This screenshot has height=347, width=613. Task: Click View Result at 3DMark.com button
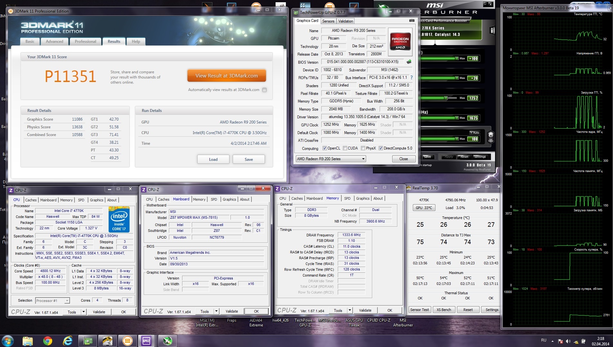click(x=227, y=76)
